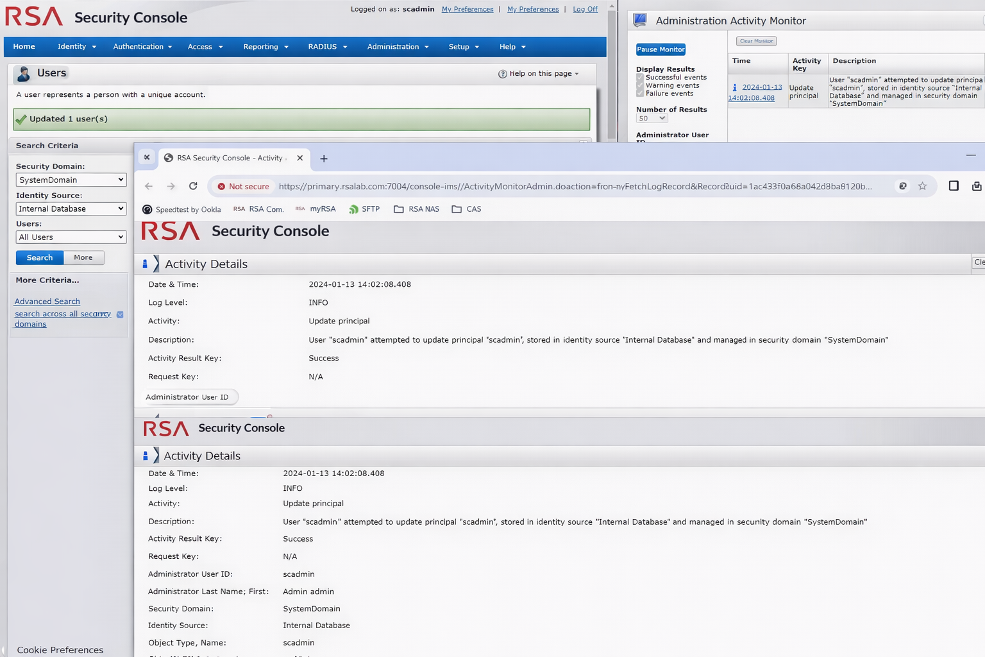985x657 pixels.
Task: Click the Not secure site warning
Action: pos(243,187)
